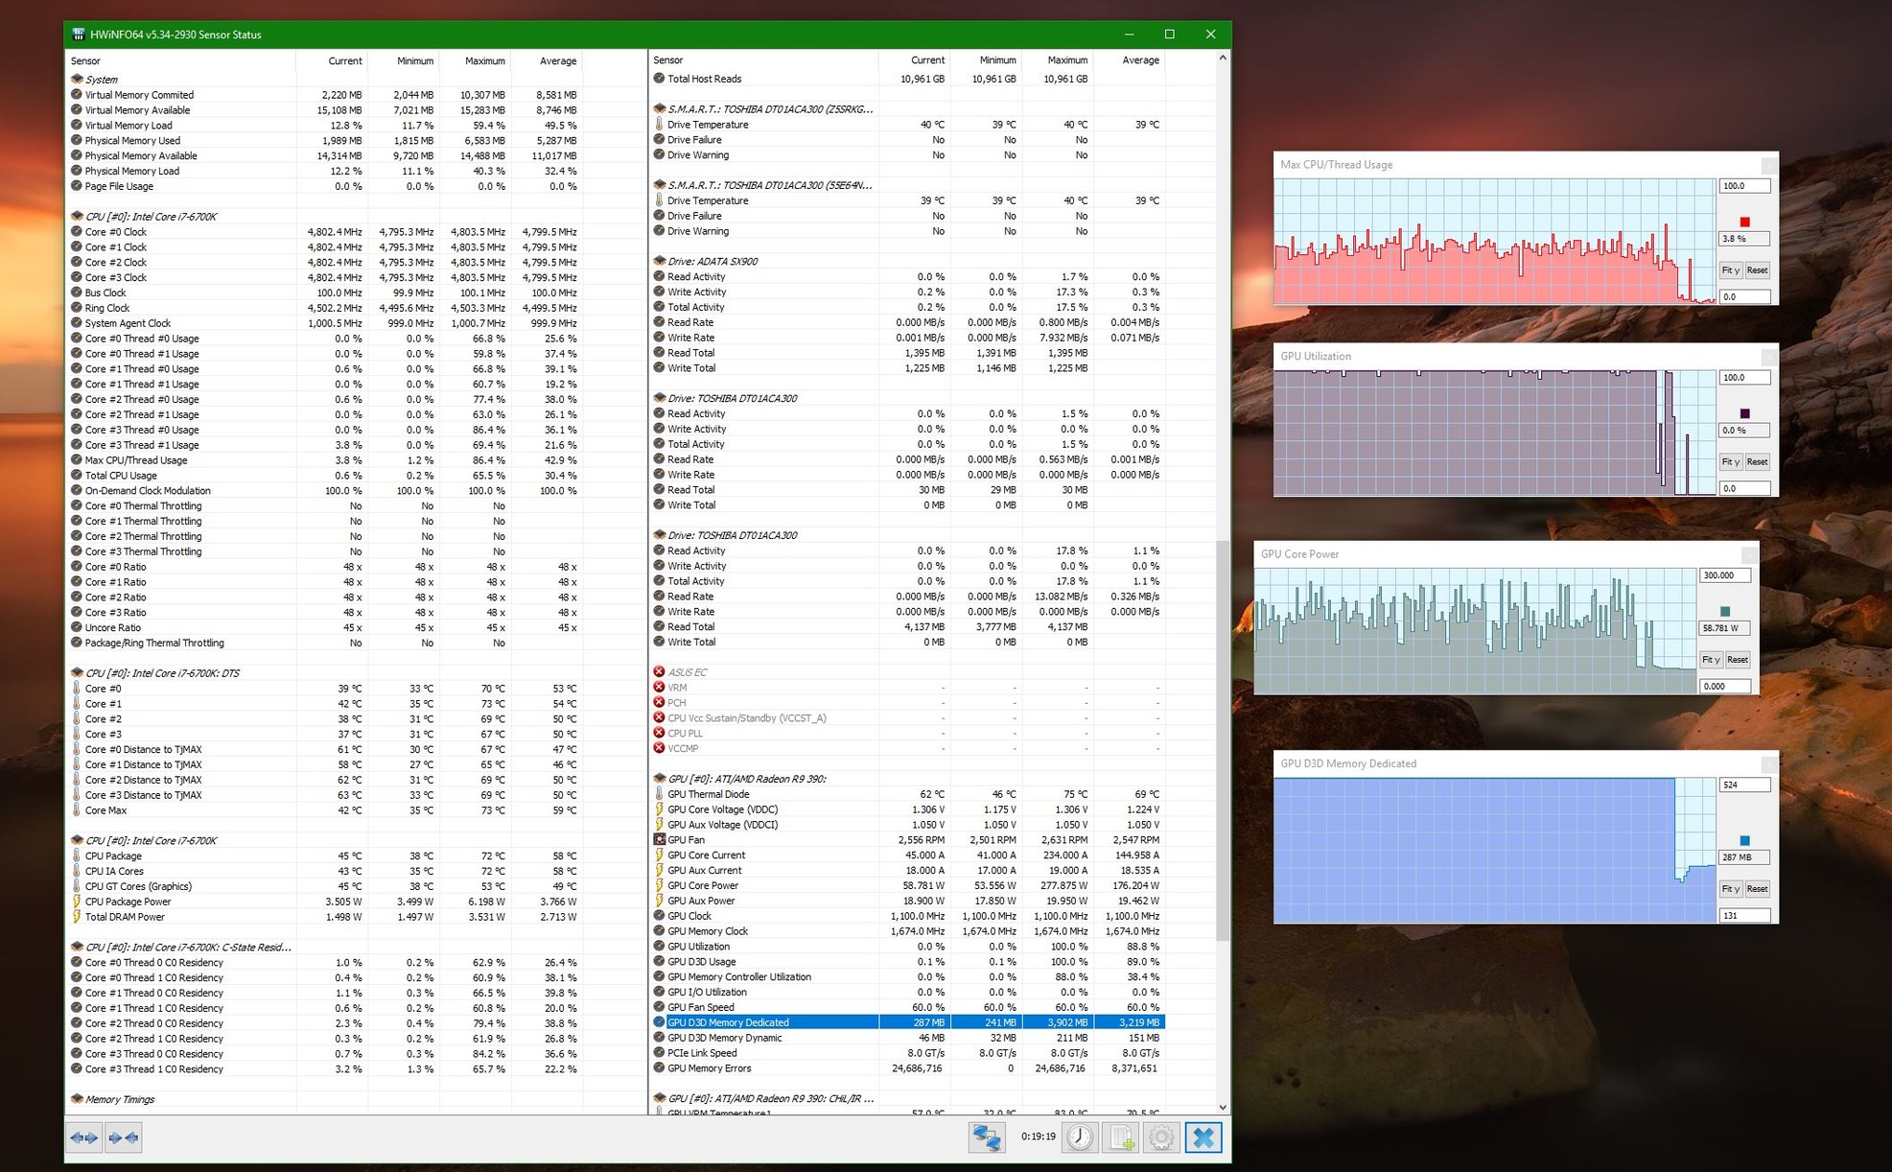This screenshot has height=1172, width=1892.
Task: Select the Virtual Memory Commited row
Action: [325, 95]
